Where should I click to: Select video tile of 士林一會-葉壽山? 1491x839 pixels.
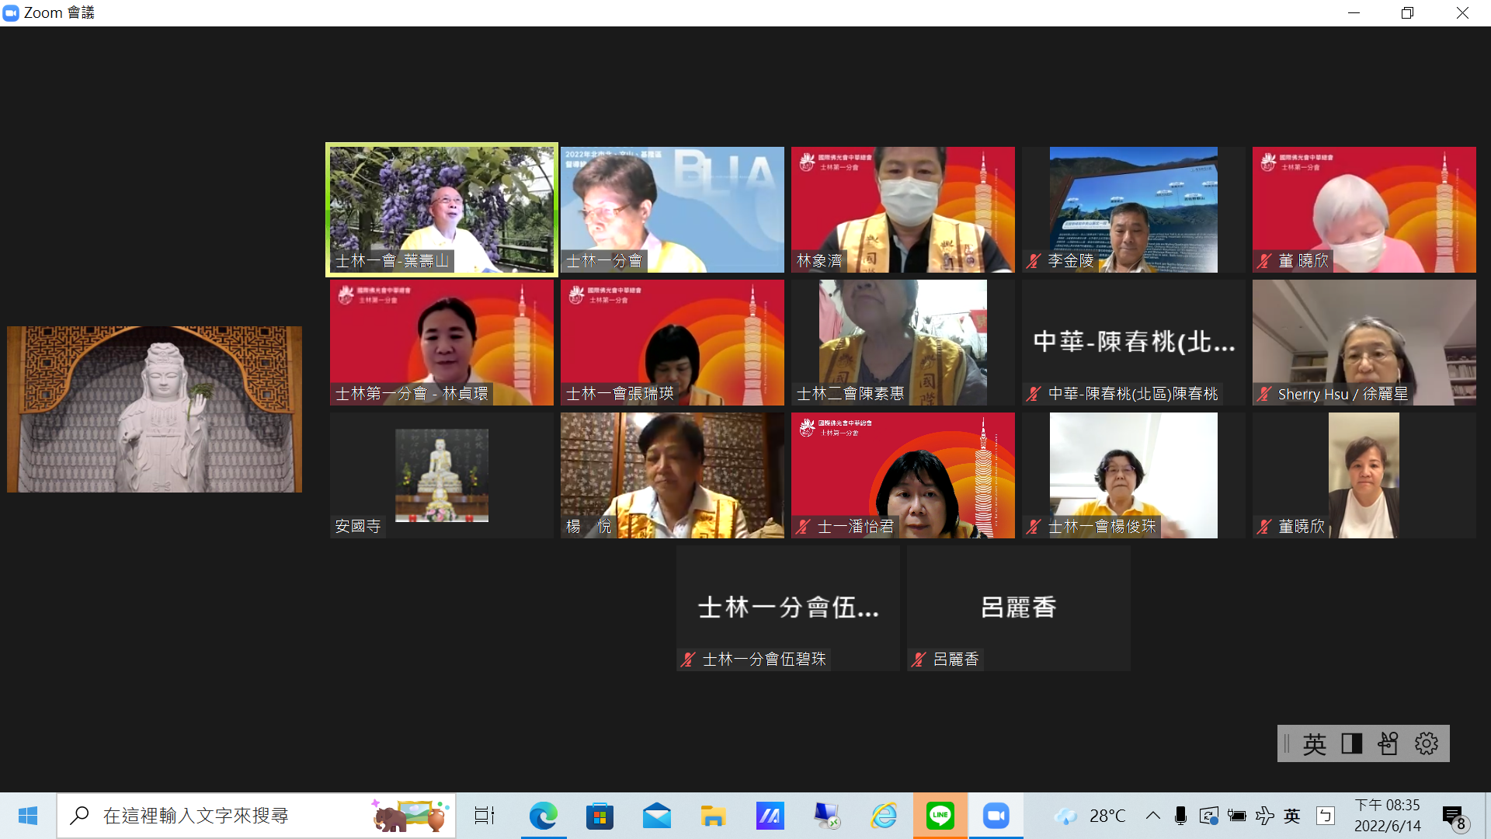tap(441, 210)
